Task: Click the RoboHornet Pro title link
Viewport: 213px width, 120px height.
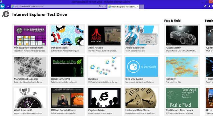Action: (61, 79)
